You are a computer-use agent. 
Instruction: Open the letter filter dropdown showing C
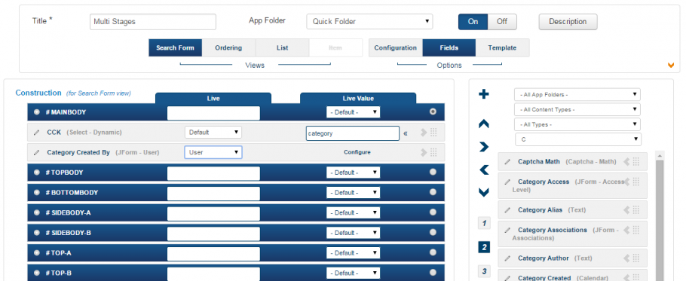pyautogui.click(x=578, y=139)
